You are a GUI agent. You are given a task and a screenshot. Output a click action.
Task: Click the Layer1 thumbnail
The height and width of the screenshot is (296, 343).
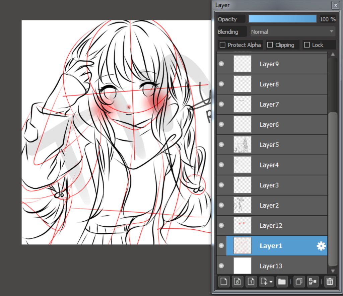(x=243, y=246)
